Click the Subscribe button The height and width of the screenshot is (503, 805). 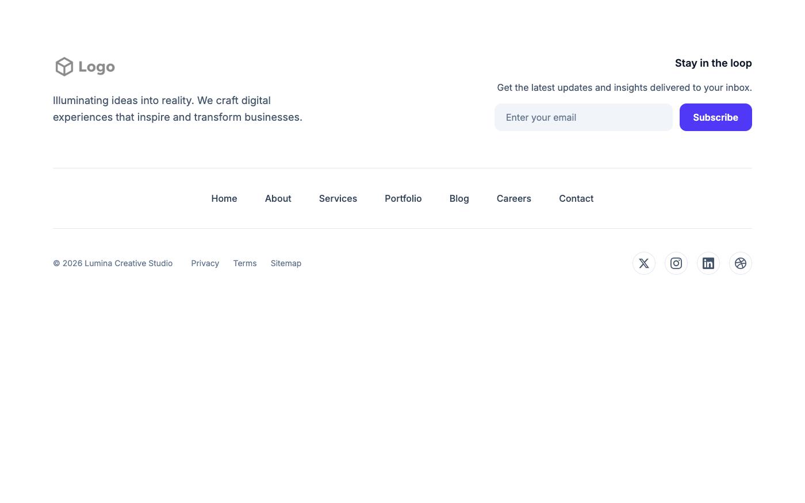(x=716, y=117)
